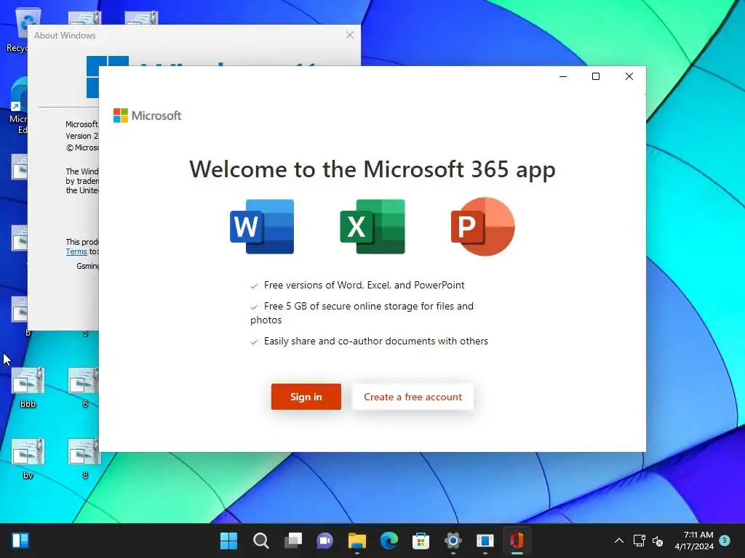745x558 pixels.
Task: Select the bv desktop archive icon
Action: [x=28, y=458]
